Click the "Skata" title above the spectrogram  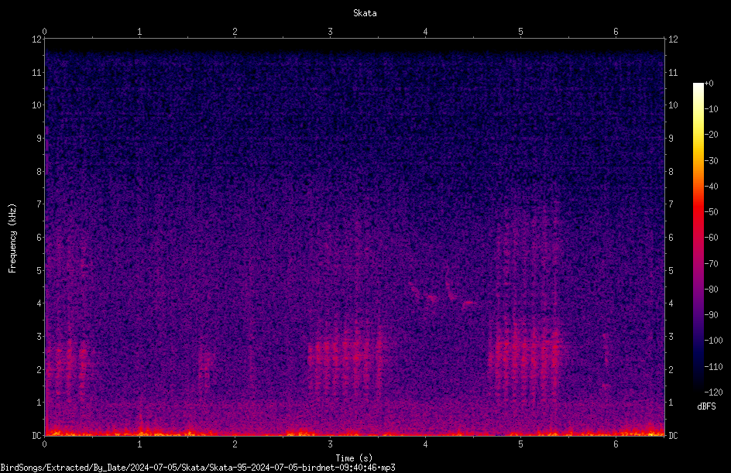pyautogui.click(x=365, y=13)
